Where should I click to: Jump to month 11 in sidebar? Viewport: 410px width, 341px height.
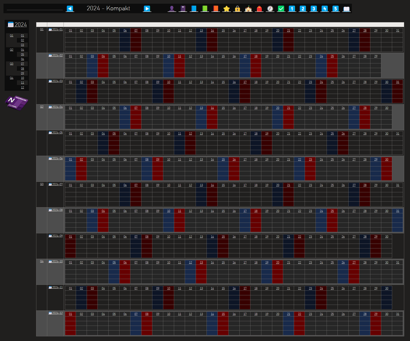[x=23, y=82]
